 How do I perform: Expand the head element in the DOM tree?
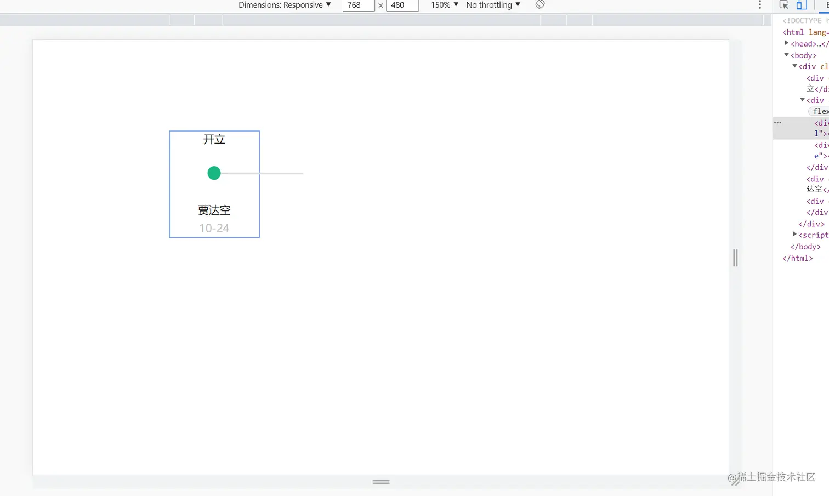pos(787,43)
